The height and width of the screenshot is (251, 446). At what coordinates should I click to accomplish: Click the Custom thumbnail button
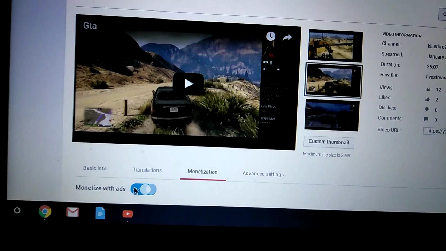coord(329,142)
